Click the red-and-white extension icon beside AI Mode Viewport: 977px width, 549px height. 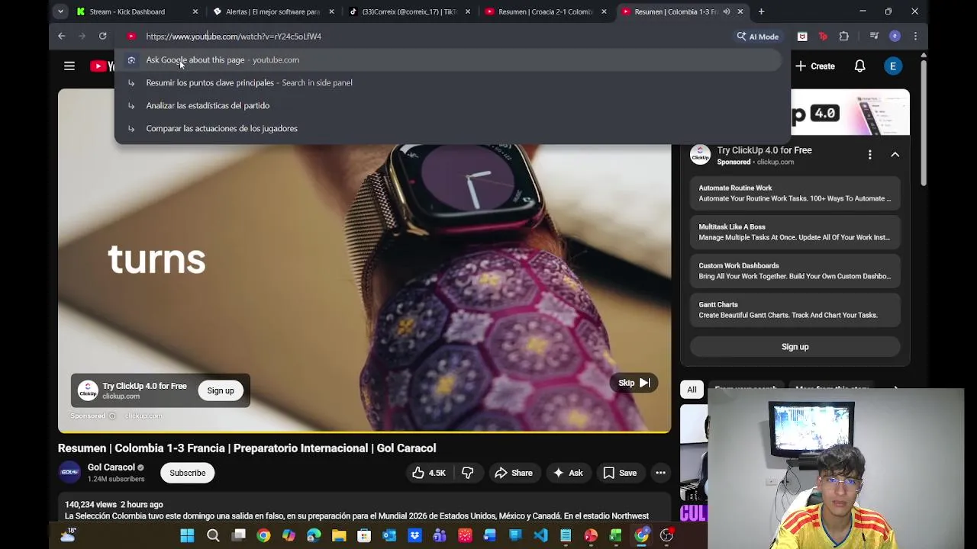click(x=802, y=36)
